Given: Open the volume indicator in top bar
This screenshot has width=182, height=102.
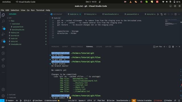Looking at the screenshot, I should pyautogui.click(x=167, y=2).
